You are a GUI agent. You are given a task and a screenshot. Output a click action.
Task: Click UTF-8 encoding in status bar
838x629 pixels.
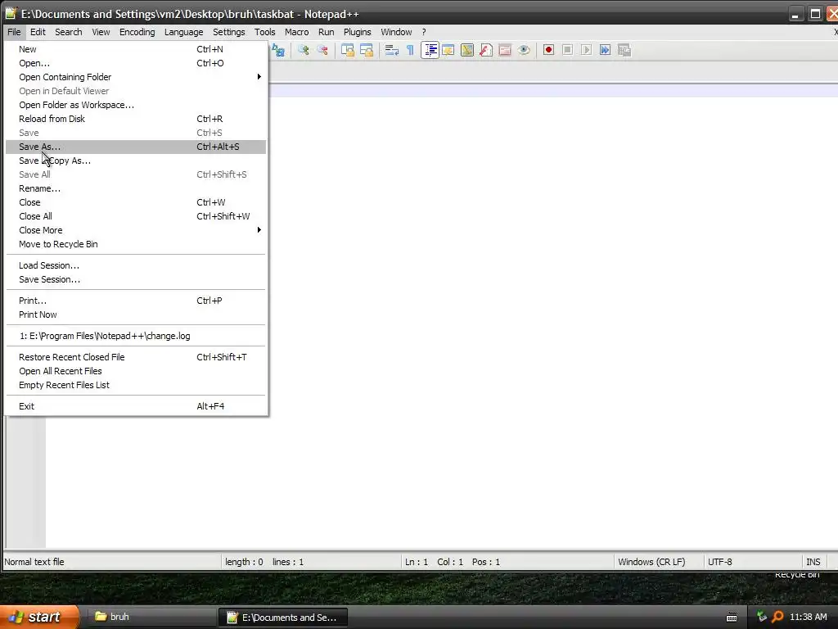coord(720,562)
